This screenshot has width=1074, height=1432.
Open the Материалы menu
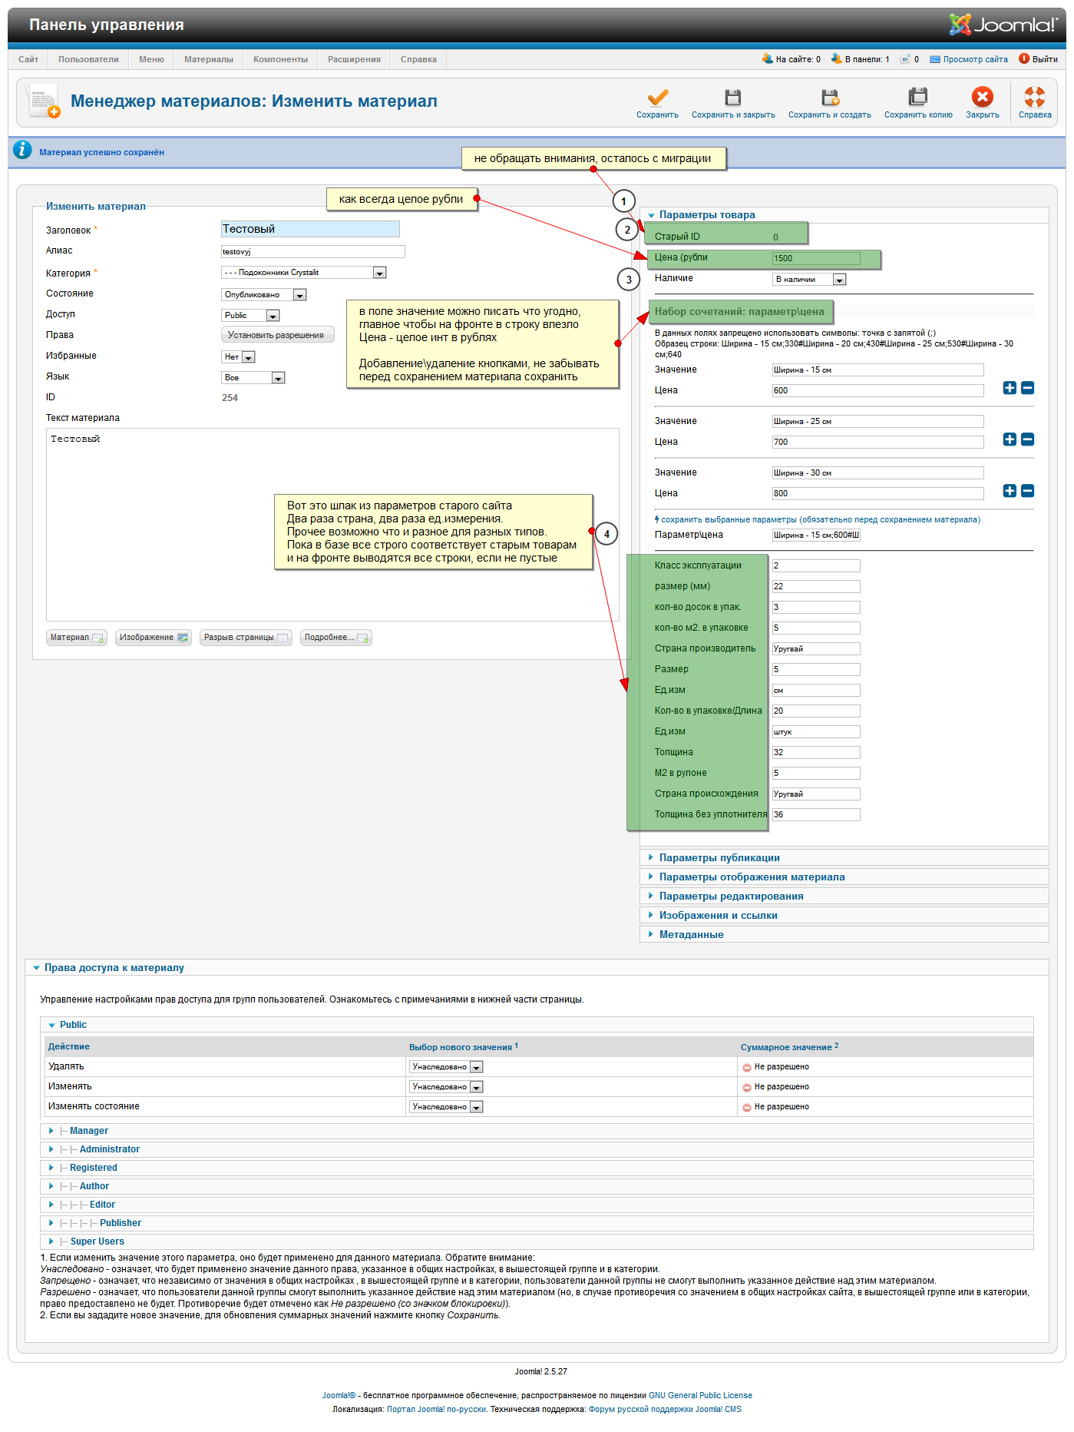pyautogui.click(x=209, y=59)
